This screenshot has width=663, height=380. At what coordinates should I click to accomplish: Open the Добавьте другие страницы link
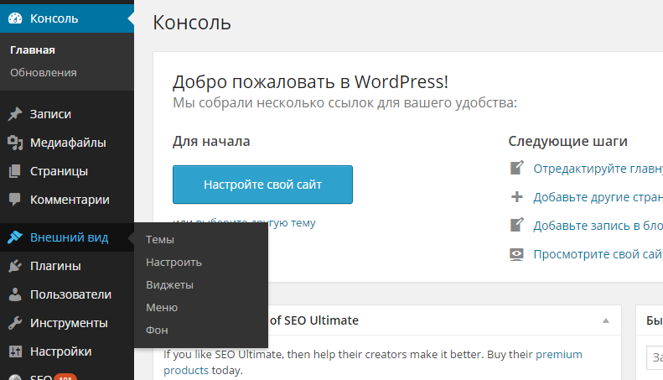click(598, 197)
